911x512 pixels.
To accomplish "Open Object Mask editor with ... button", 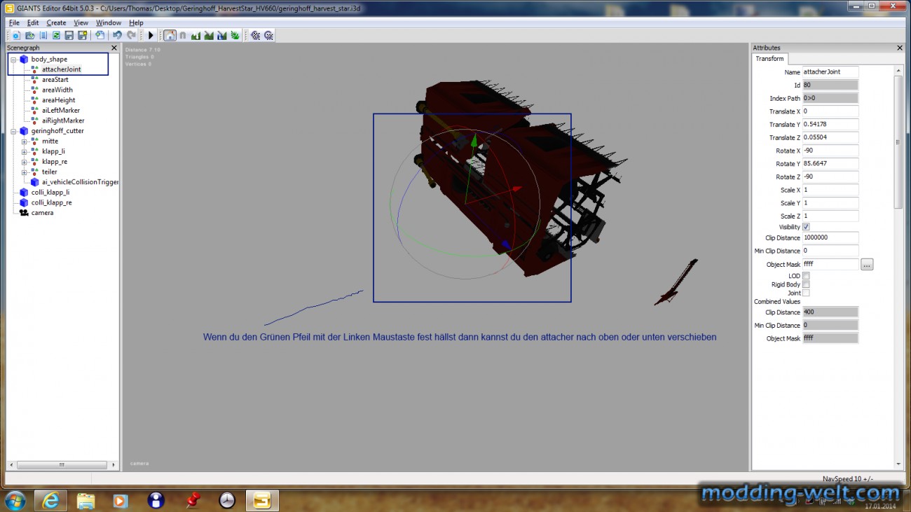I will pos(867,265).
